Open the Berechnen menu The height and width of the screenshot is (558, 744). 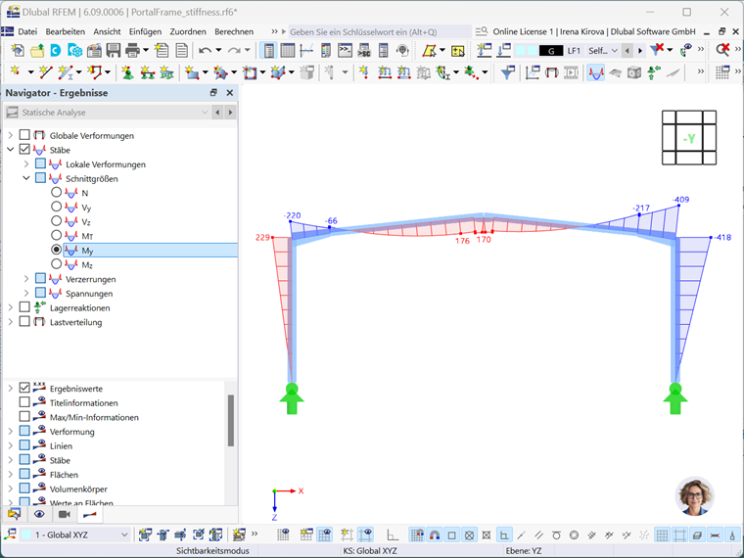tap(234, 31)
